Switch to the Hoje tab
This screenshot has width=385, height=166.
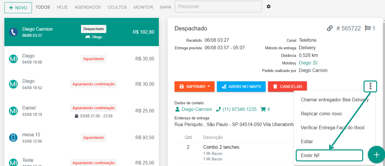tap(62, 7)
